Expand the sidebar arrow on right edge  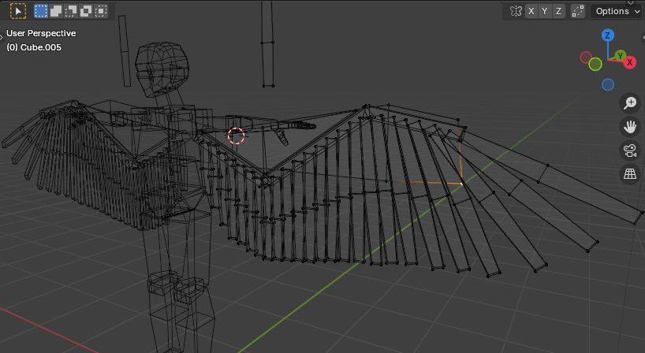pos(643,37)
